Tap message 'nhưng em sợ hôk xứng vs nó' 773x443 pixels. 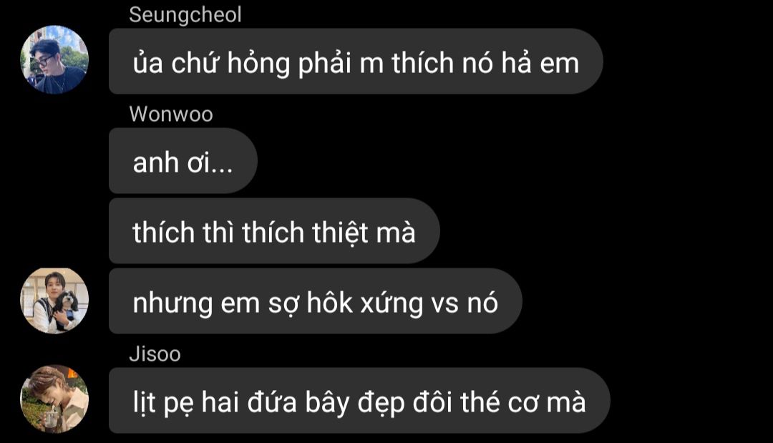(316, 301)
